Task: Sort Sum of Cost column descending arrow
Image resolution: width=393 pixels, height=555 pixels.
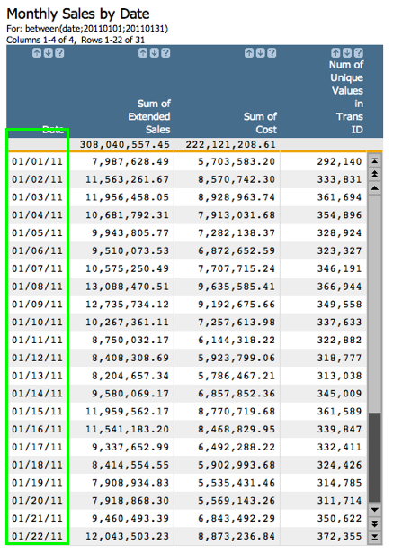Action: 261,53
